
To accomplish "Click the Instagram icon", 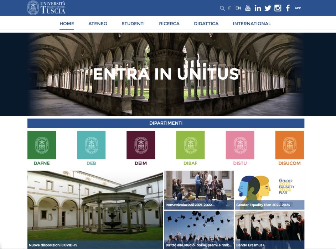I will pos(278,7).
